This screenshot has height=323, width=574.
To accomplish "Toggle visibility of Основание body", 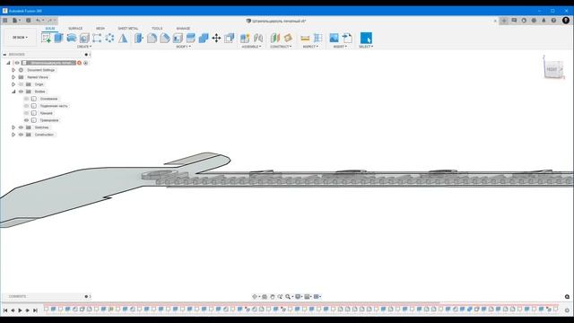I will pyautogui.click(x=26, y=99).
